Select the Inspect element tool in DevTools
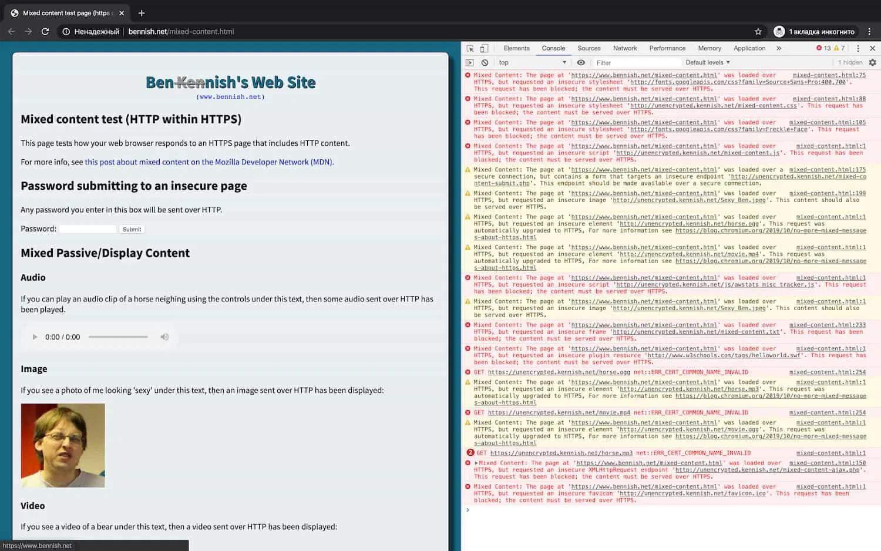 (469, 48)
